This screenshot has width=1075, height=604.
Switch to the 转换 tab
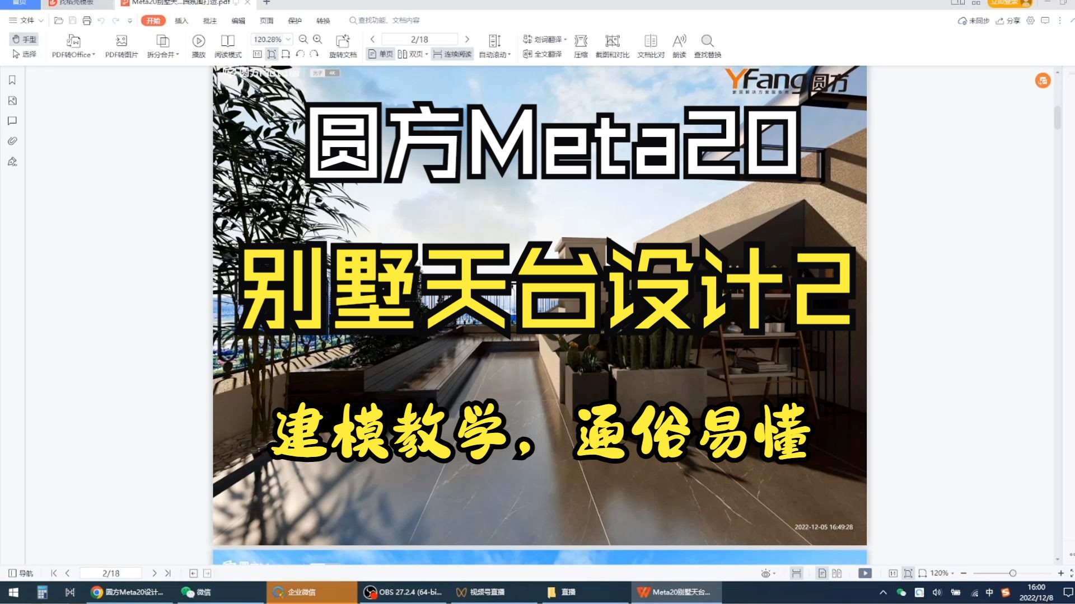[323, 21]
